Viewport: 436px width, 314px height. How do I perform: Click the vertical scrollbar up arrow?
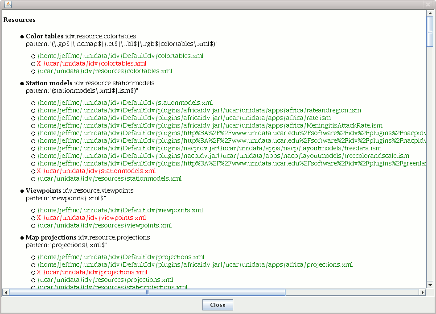click(430, 14)
